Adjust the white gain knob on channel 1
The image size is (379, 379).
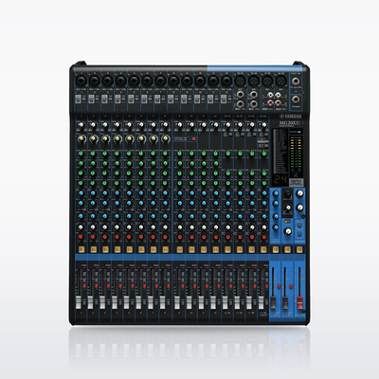[x=81, y=125]
